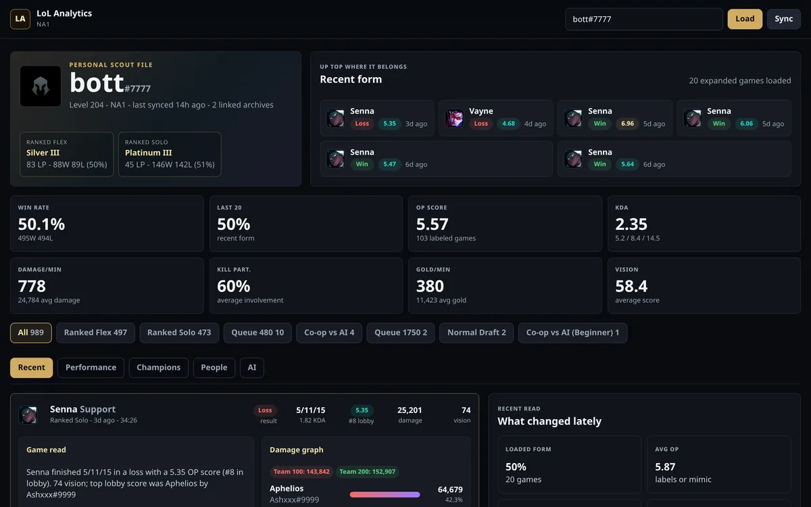811x507 pixels.
Task: Click the Loss result badge in match row
Action: pyautogui.click(x=265, y=410)
